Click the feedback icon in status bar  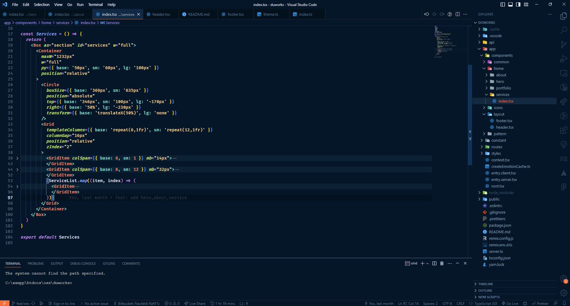pos(555,303)
